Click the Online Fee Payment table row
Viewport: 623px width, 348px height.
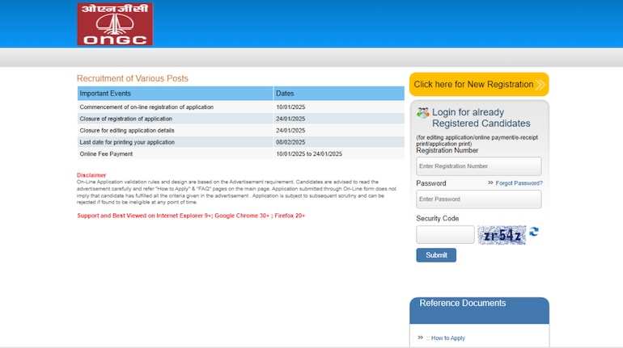pos(240,153)
